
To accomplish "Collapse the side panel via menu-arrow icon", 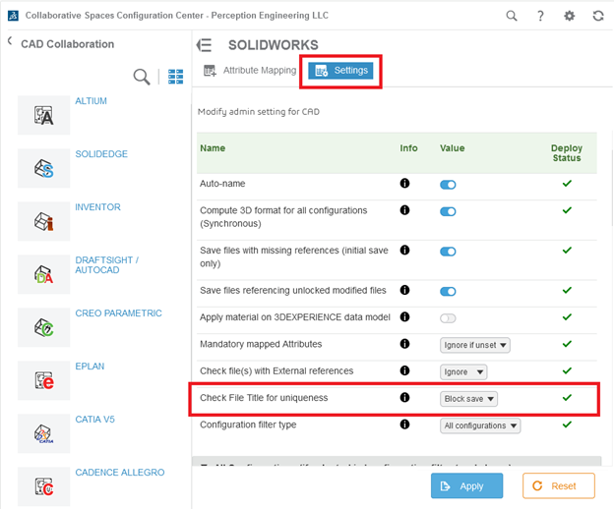I will pos(204,45).
